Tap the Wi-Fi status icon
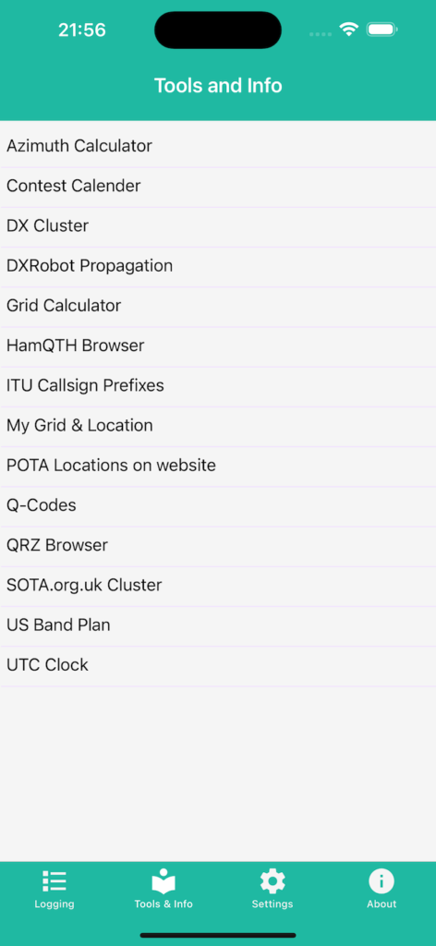The image size is (436, 946). [x=348, y=30]
